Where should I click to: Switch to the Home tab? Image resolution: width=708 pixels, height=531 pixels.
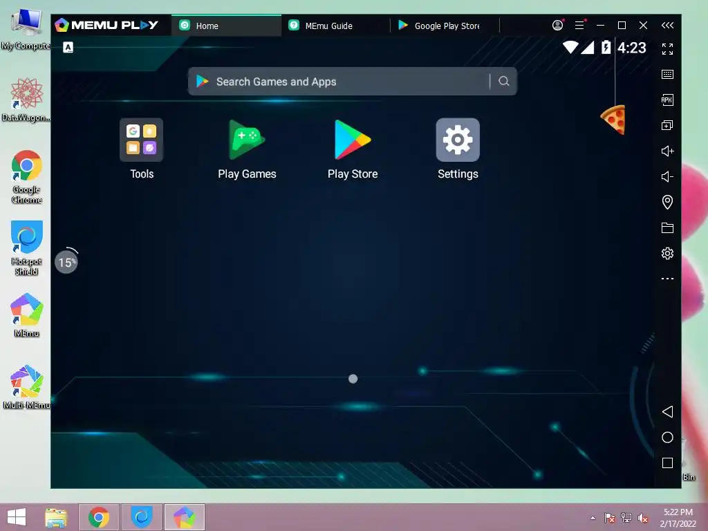click(226, 26)
